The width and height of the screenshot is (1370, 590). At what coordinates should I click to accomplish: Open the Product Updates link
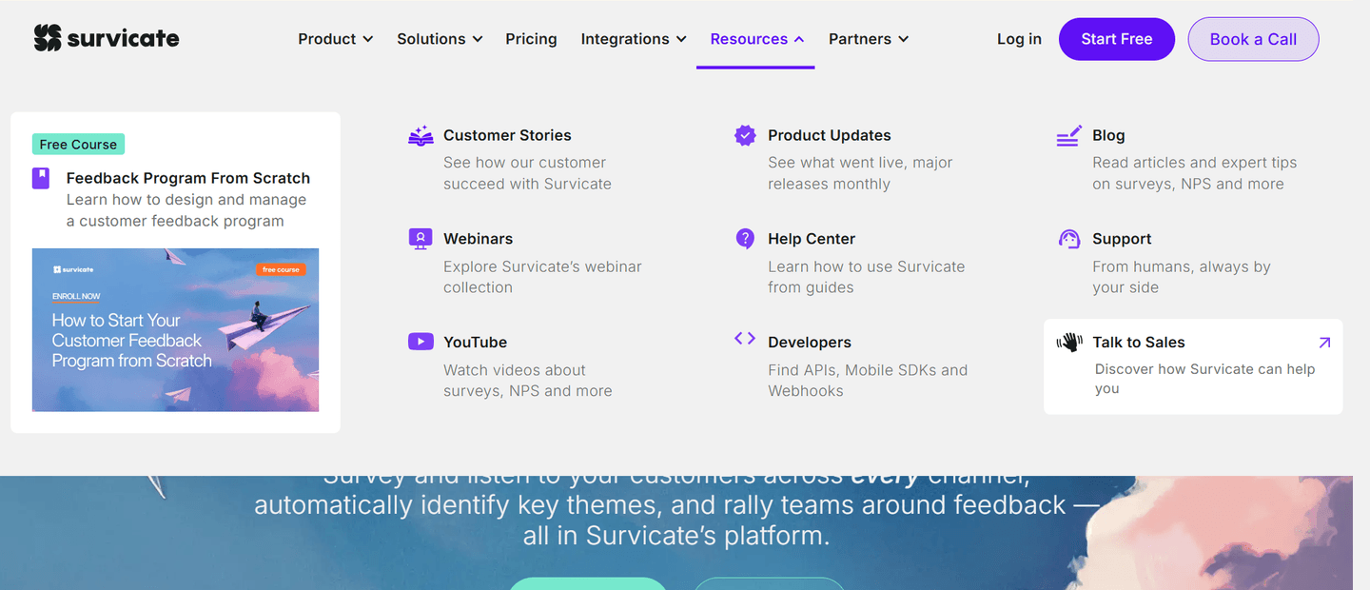click(830, 135)
